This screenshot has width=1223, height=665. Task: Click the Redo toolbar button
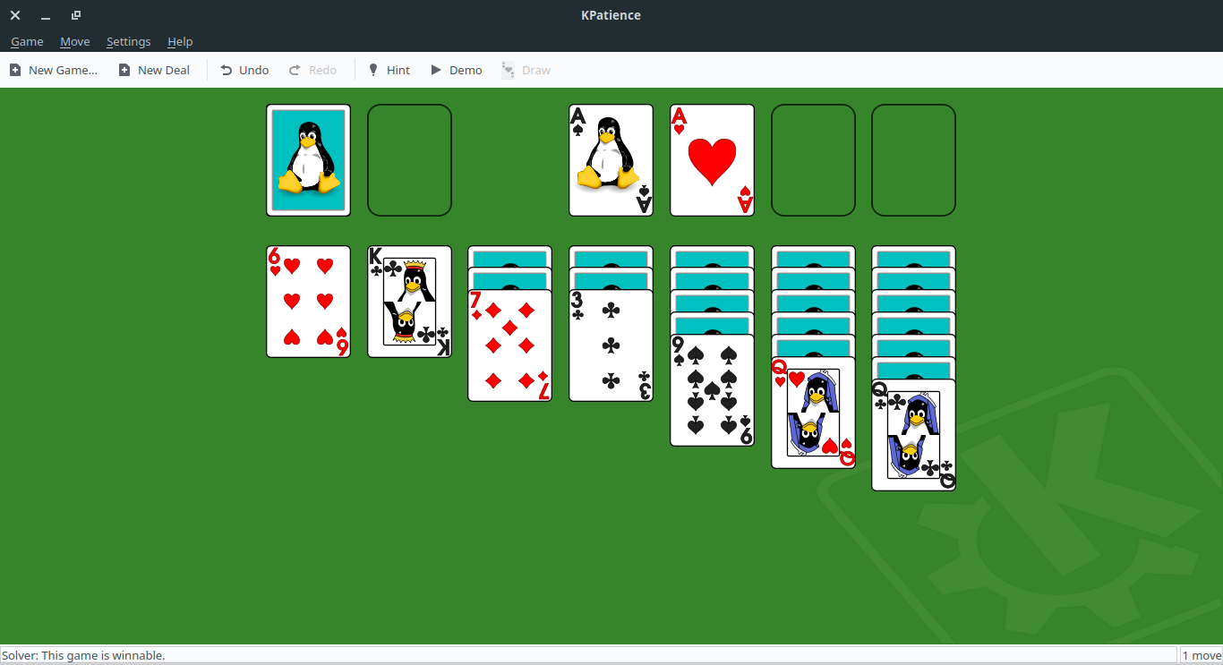pos(312,70)
